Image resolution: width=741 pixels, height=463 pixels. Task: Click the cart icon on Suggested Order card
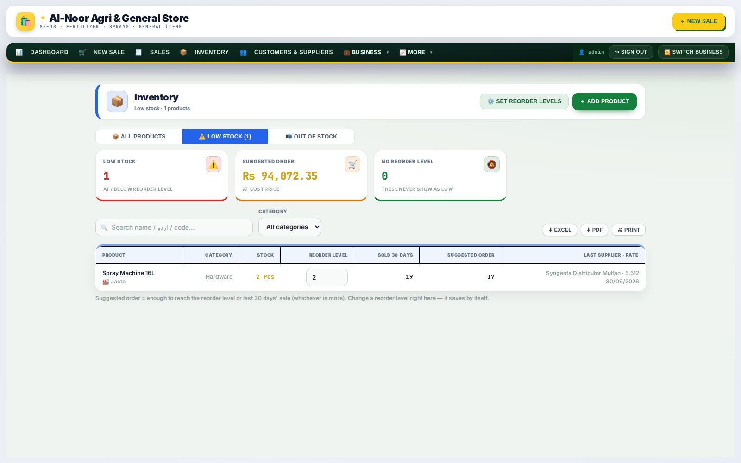pyautogui.click(x=352, y=164)
